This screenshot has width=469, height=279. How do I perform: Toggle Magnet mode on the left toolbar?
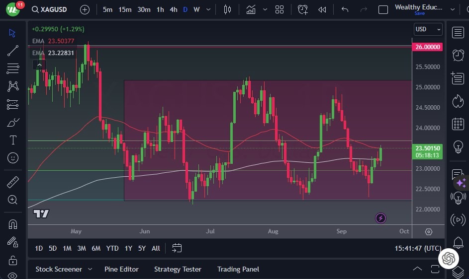click(13, 224)
